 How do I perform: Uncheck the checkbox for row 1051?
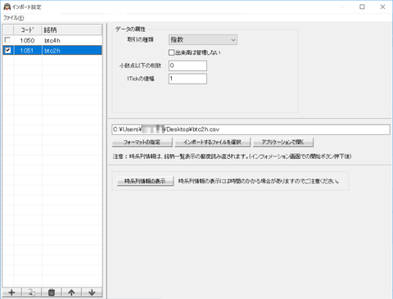pos(7,50)
